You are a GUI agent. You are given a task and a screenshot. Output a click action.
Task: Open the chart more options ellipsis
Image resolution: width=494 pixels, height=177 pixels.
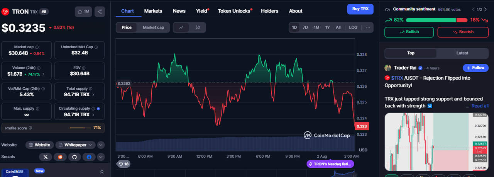pyautogui.click(x=368, y=27)
